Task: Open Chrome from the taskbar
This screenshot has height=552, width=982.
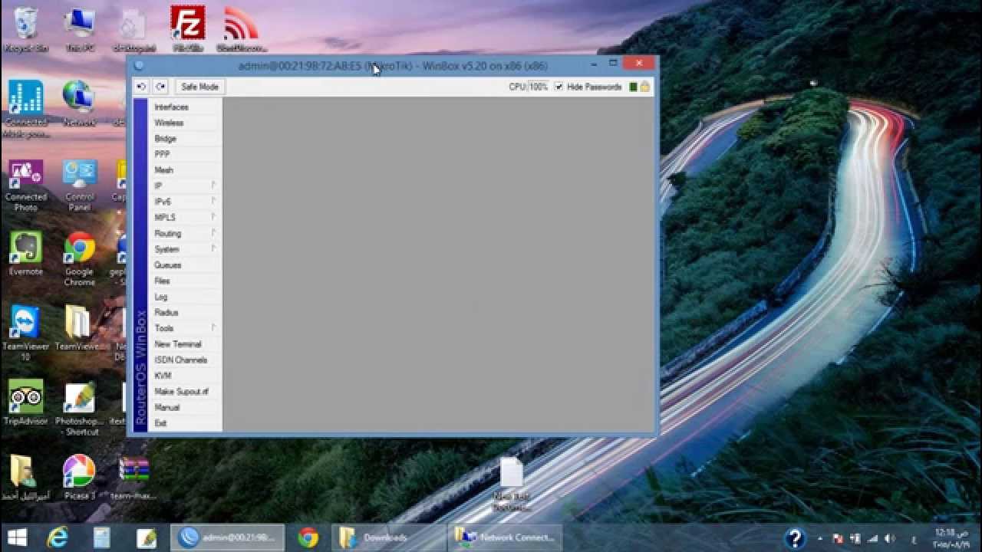Action: point(308,537)
